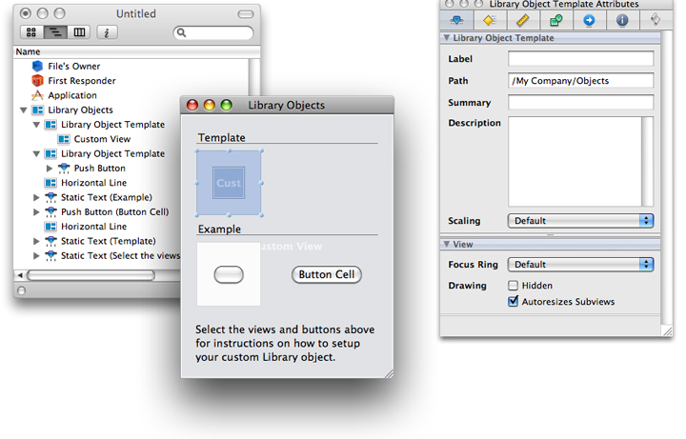This screenshot has width=686, height=439.
Task: Open the last inspector tab on the right
Action: click(x=656, y=20)
